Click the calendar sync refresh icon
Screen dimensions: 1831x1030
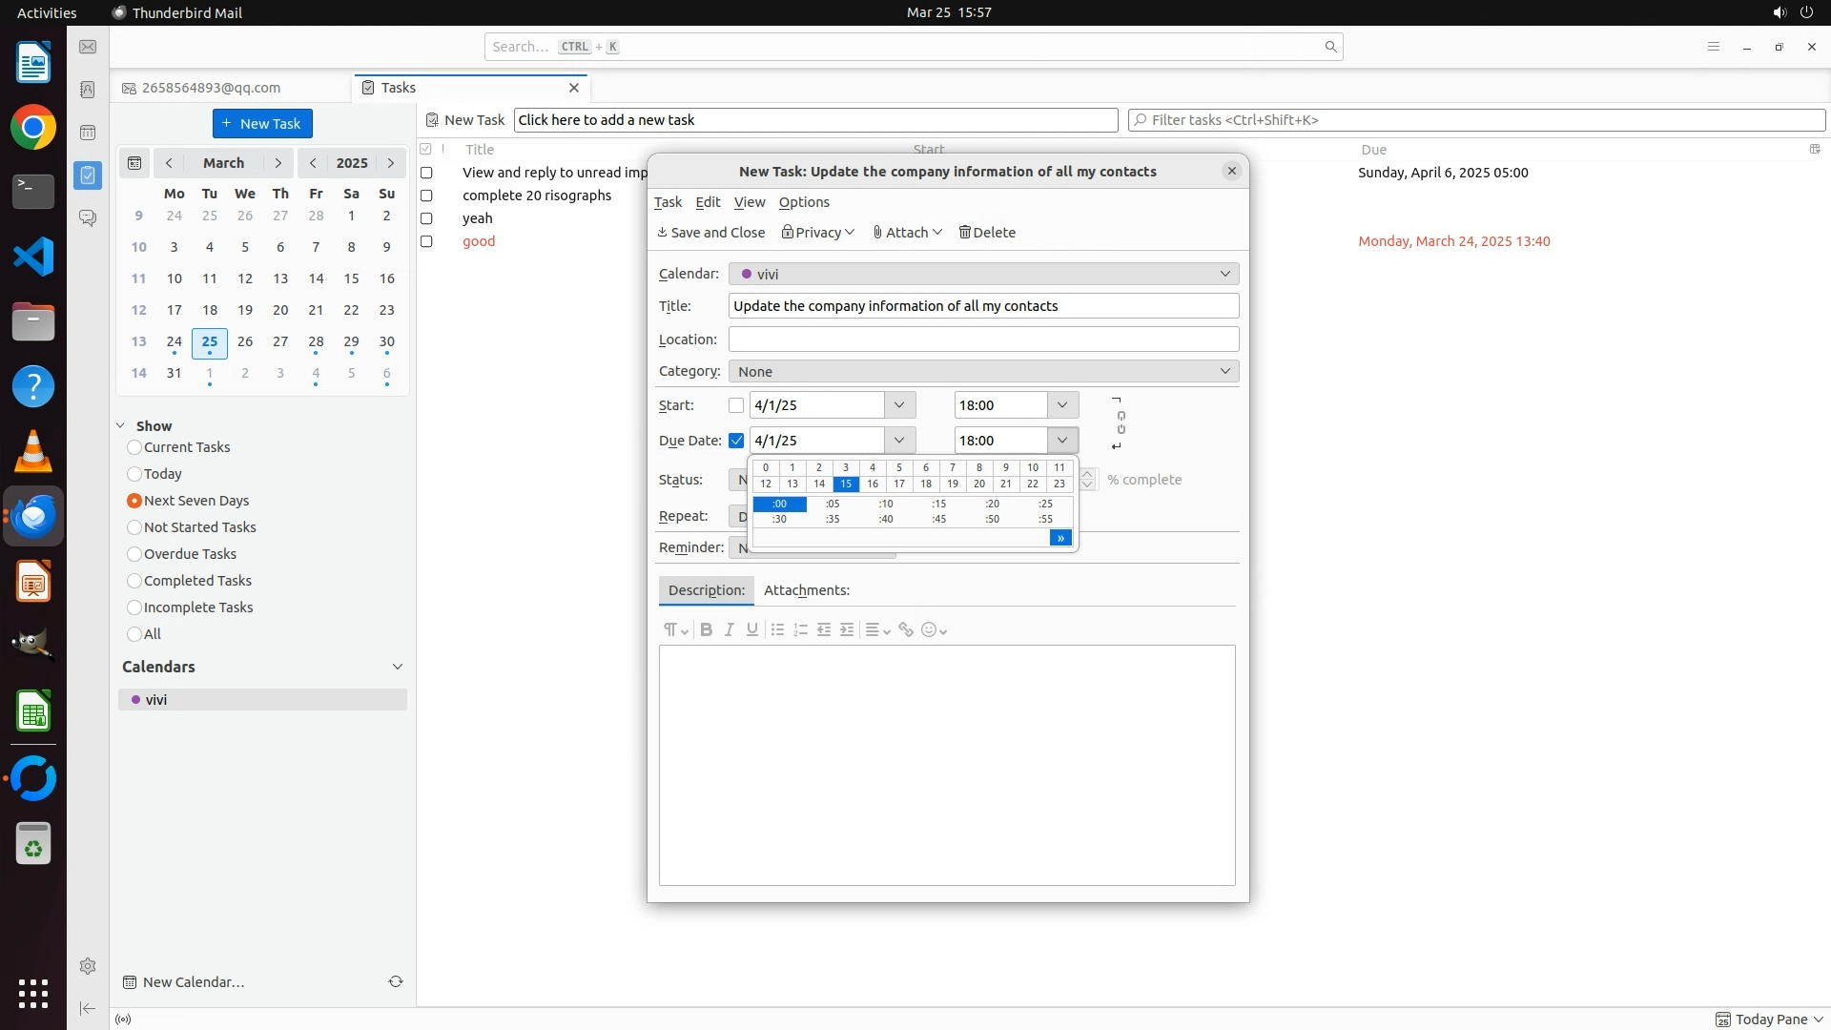(396, 981)
